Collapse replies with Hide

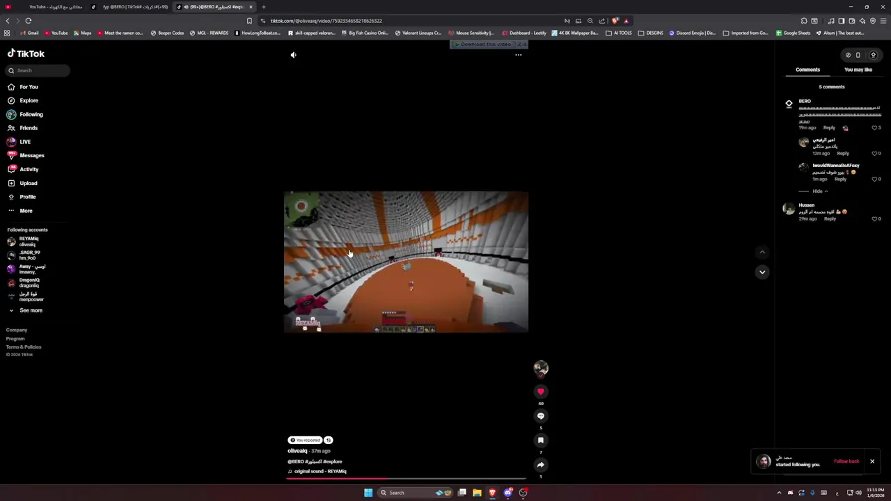click(x=819, y=191)
